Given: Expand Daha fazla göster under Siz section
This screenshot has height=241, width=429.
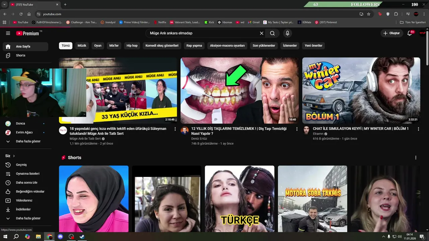Looking at the screenshot, I should (x=26, y=218).
